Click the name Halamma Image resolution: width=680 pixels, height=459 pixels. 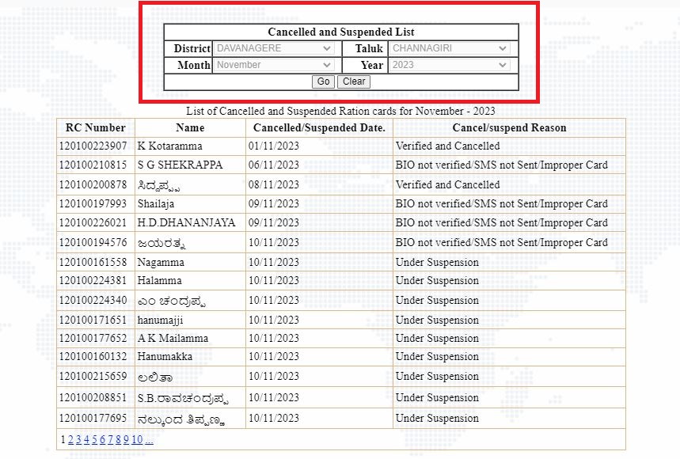[x=160, y=281]
